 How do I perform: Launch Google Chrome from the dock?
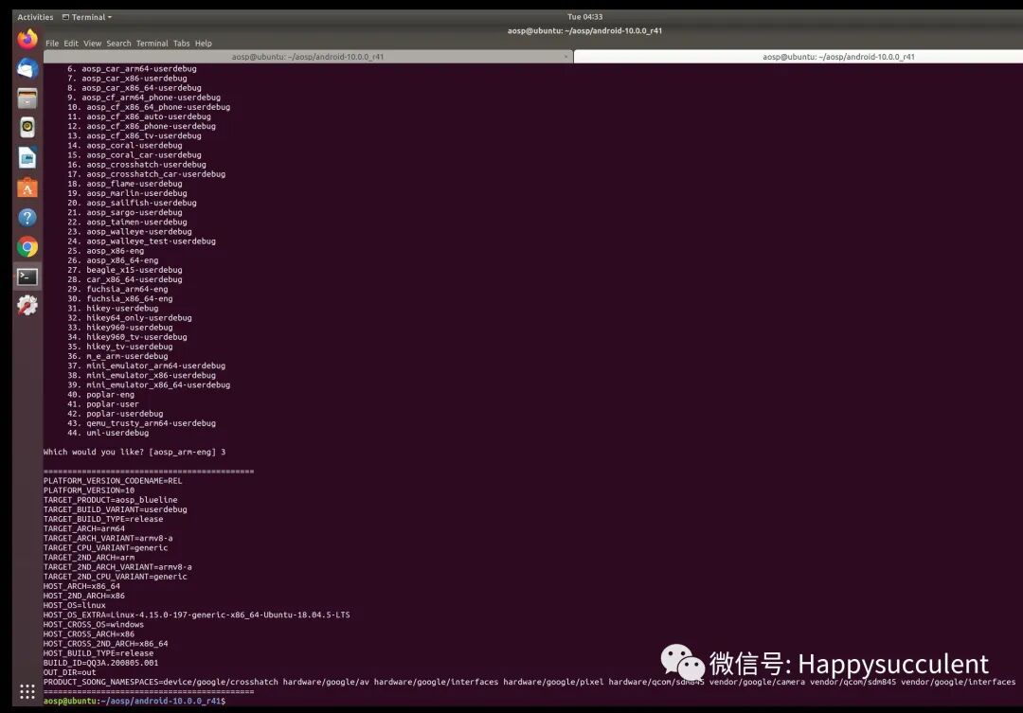click(27, 247)
